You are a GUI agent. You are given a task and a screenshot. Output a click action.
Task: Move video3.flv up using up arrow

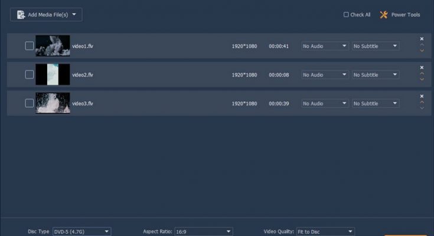(422, 103)
